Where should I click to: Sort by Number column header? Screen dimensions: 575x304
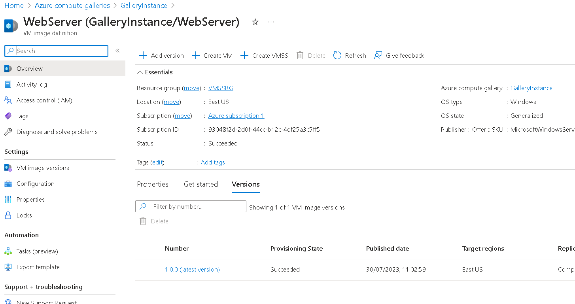pyautogui.click(x=177, y=248)
